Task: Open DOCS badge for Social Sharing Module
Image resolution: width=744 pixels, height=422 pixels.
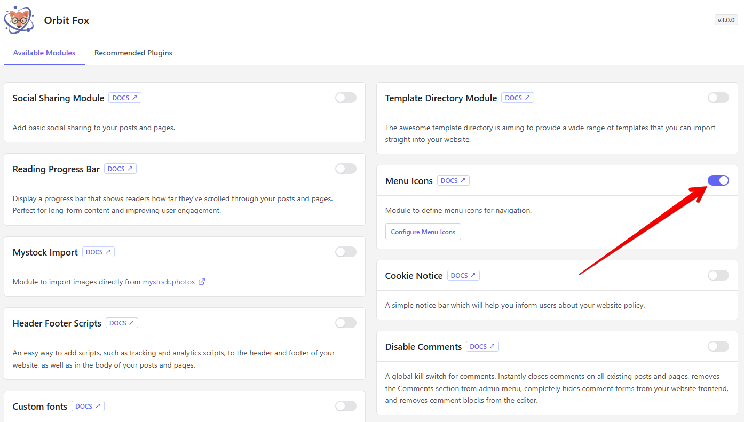Action: point(125,98)
